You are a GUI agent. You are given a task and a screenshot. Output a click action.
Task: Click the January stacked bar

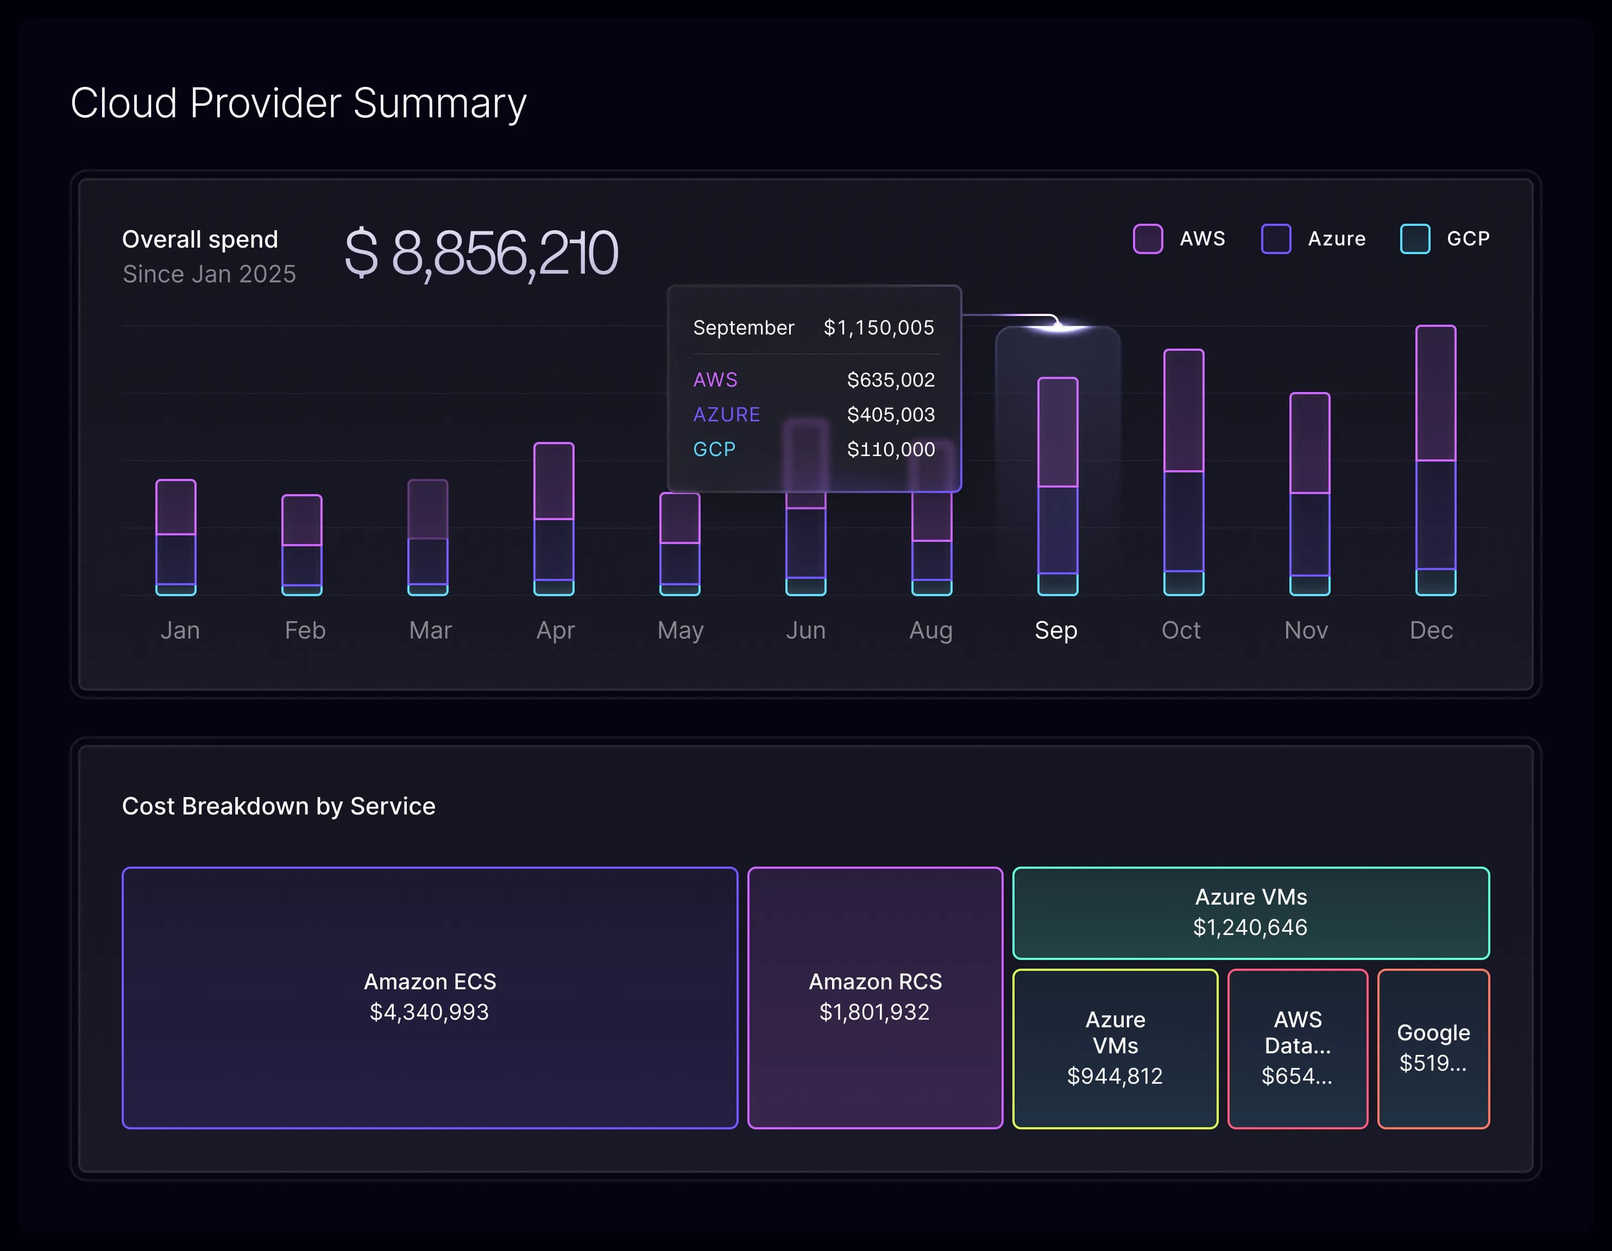[x=175, y=538]
